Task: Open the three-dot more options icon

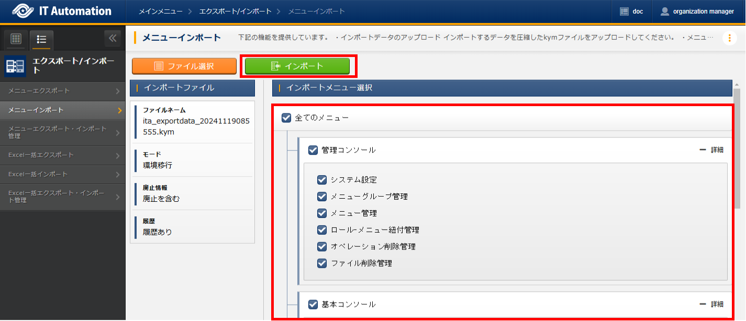Action: [729, 38]
